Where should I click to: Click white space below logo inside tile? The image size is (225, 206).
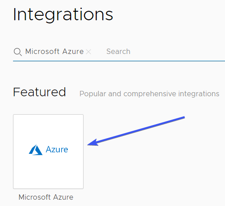click(48, 172)
